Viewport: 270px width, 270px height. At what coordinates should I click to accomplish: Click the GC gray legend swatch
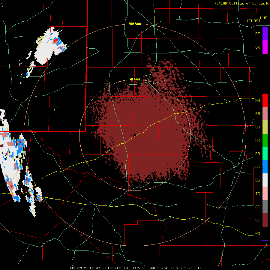[x=265, y=207]
